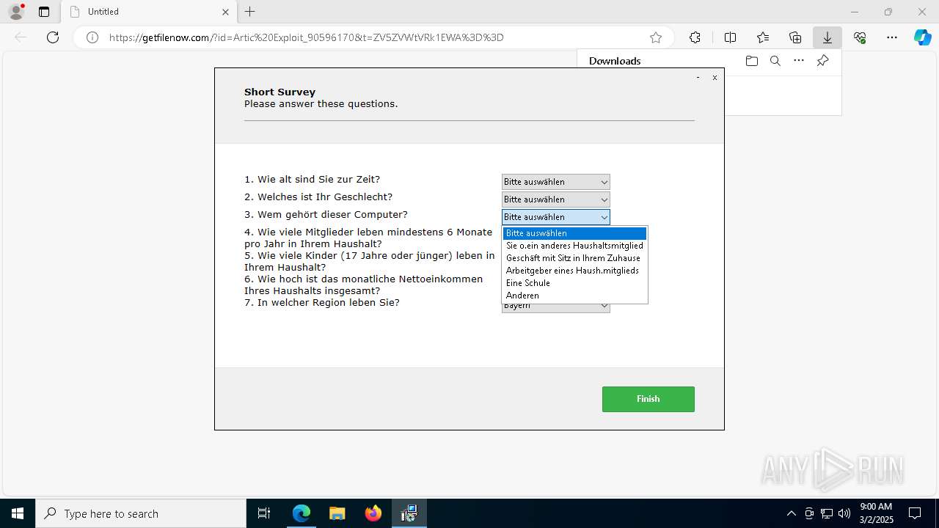Click the Downloads toolbar icon
Viewport: 939px width, 528px height.
(x=827, y=37)
